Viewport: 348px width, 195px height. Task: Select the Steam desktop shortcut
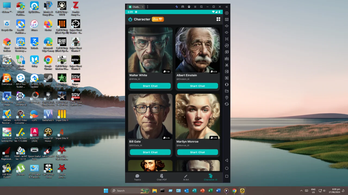pos(48,80)
